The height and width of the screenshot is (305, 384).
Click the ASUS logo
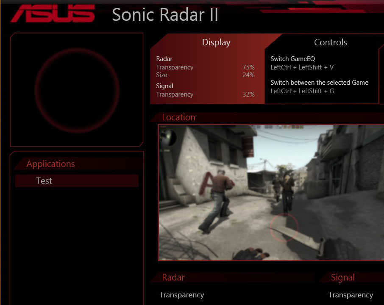[53, 14]
